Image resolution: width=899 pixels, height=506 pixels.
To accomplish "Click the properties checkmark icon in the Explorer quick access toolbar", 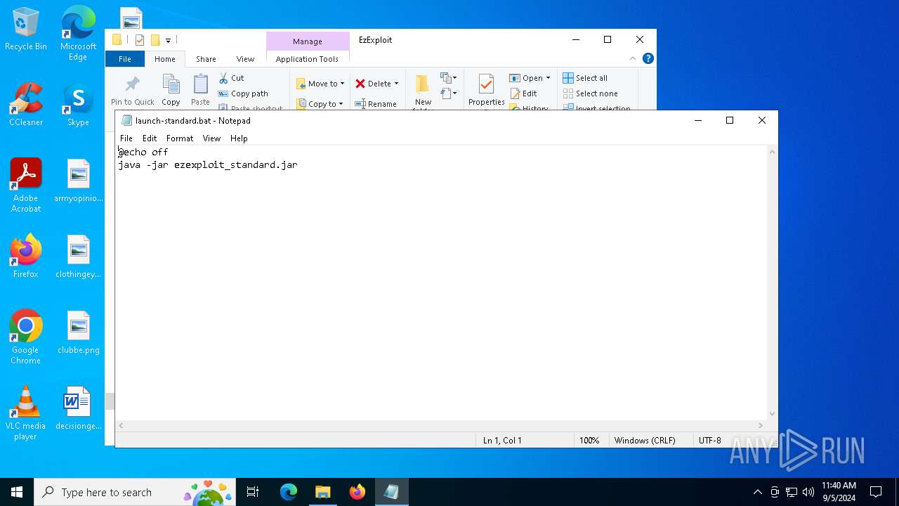I will (139, 40).
